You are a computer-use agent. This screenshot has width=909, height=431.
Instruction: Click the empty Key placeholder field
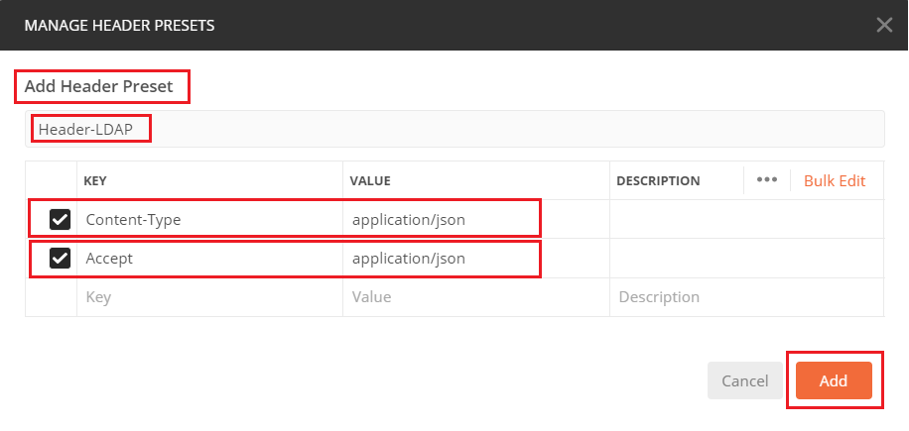click(x=208, y=296)
